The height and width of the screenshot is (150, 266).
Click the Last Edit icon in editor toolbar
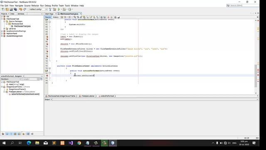[62, 17]
